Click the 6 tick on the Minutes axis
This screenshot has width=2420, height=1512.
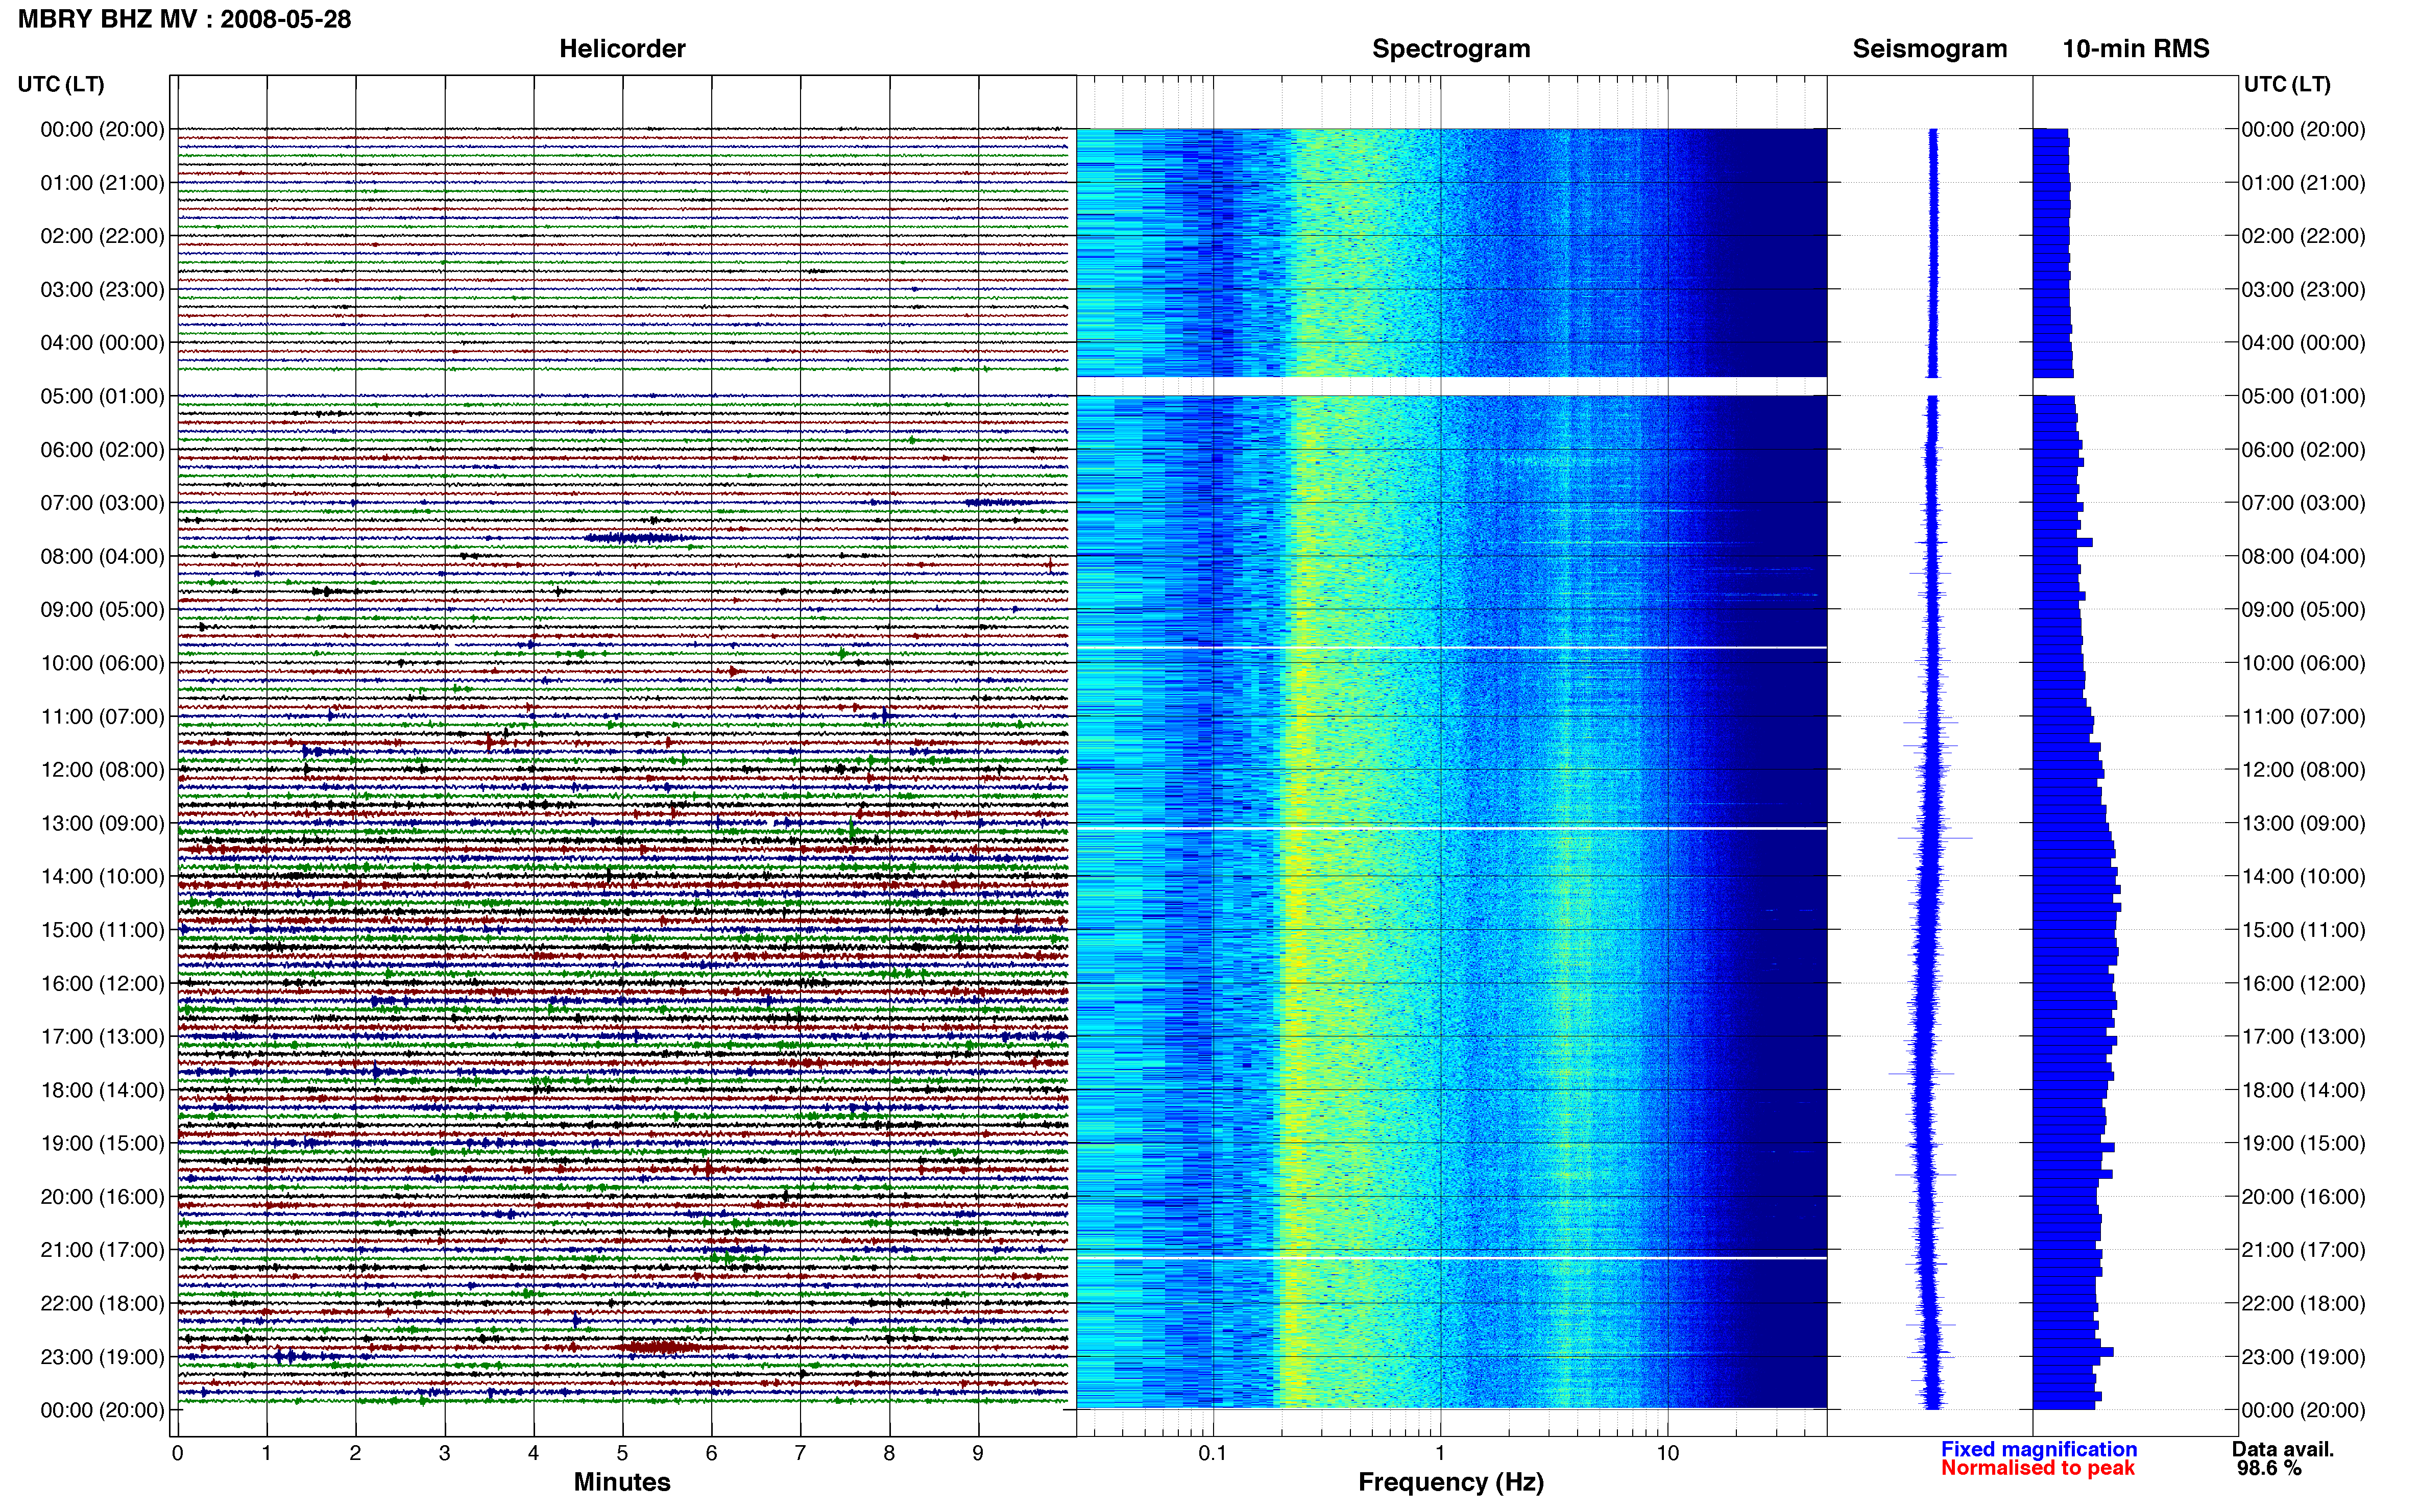click(711, 1453)
